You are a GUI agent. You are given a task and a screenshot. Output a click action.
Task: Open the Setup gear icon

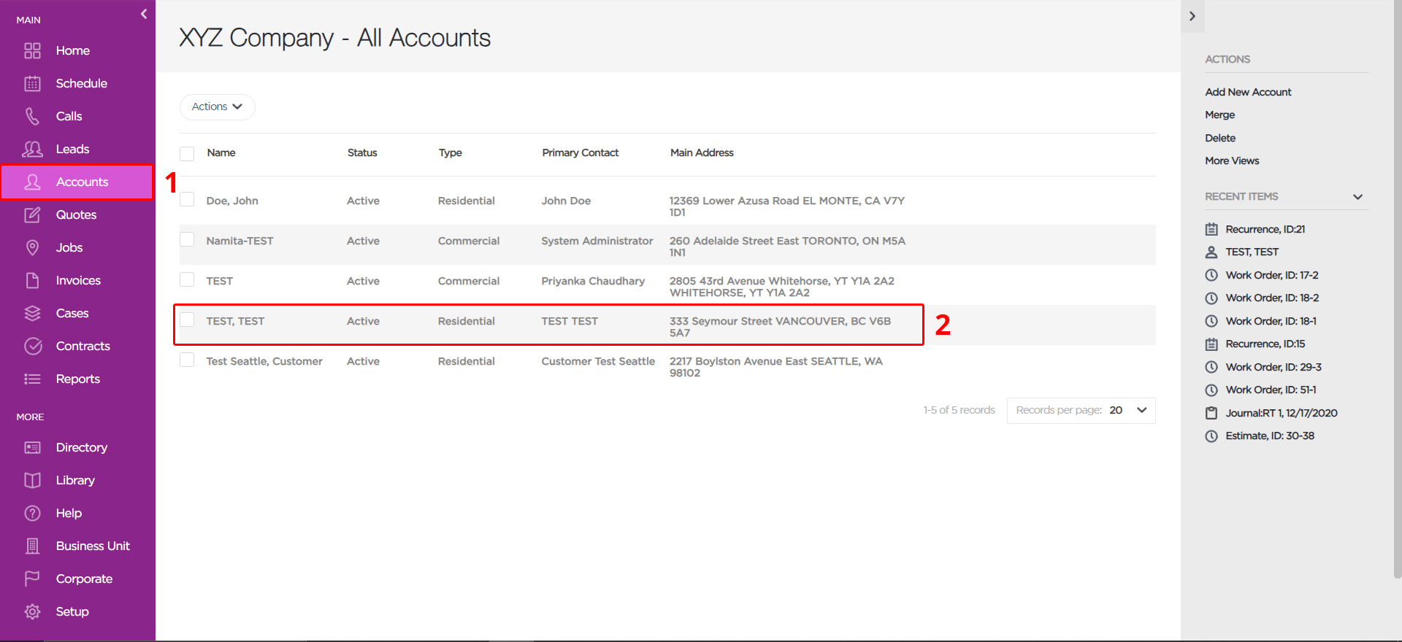pyautogui.click(x=32, y=611)
